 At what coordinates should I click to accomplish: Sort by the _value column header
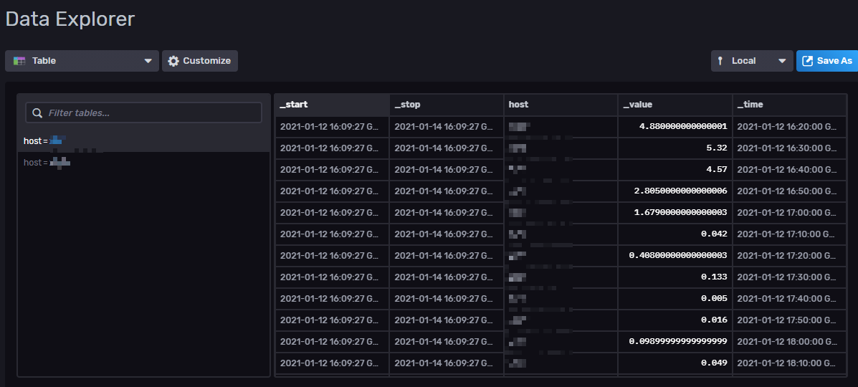(675, 105)
